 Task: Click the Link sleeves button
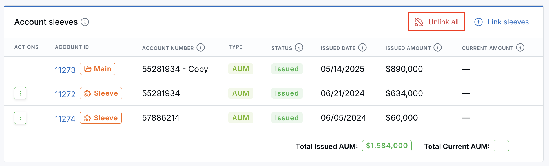tap(502, 22)
